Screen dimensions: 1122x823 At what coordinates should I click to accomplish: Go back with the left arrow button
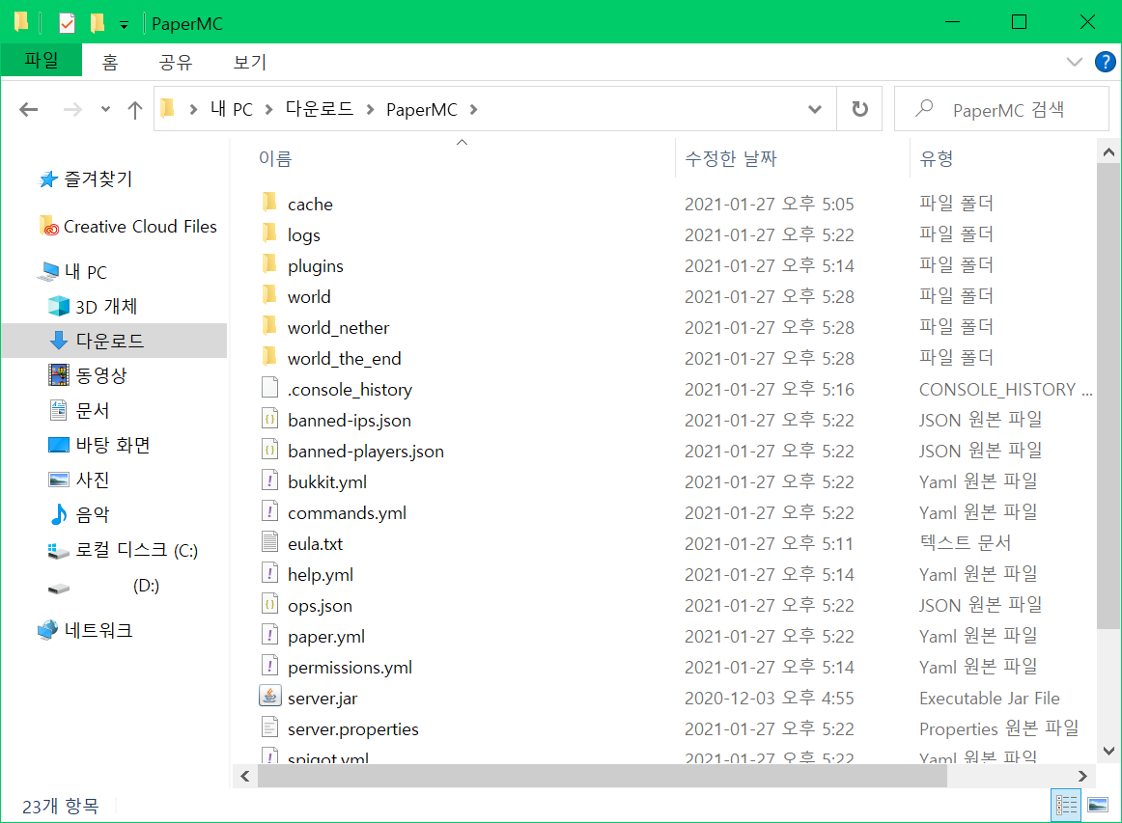pyautogui.click(x=29, y=109)
